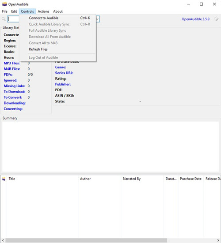221x243 pixels.
Task: Click the State label
Action: [x=60, y=101]
